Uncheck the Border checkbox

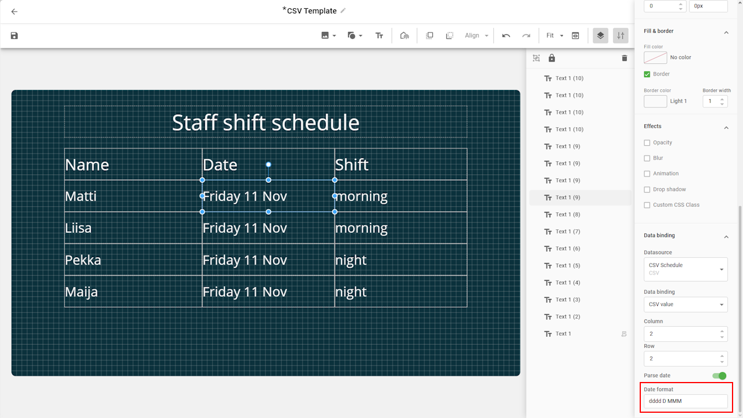point(647,74)
